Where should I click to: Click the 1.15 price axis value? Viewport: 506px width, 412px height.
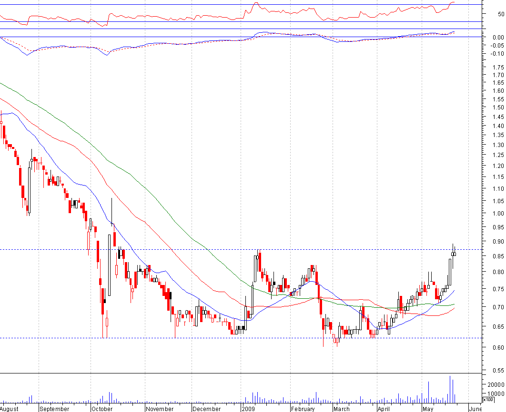(498, 177)
